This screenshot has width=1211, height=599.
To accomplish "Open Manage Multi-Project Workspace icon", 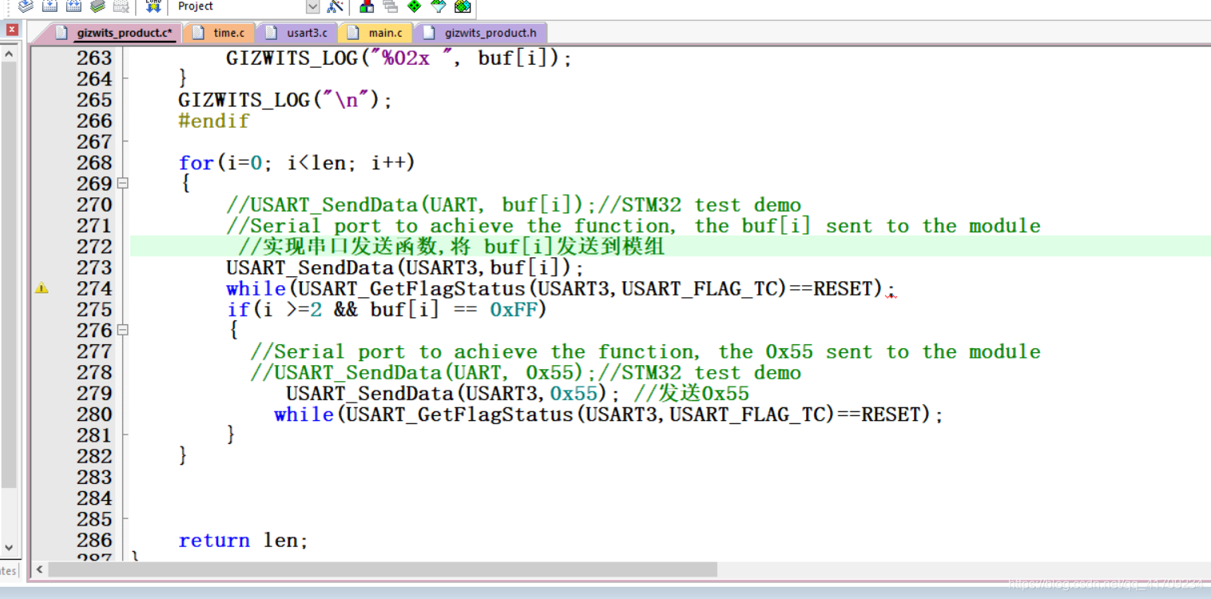I will pos(391,6).
